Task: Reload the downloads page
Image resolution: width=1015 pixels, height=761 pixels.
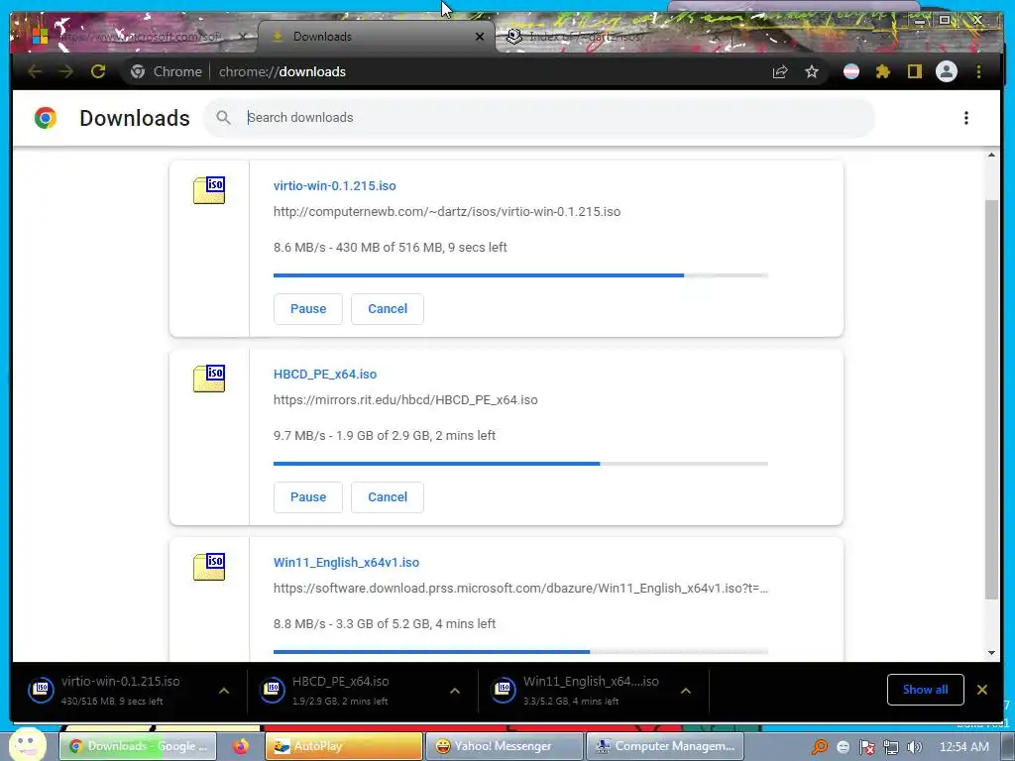Action: (98, 71)
